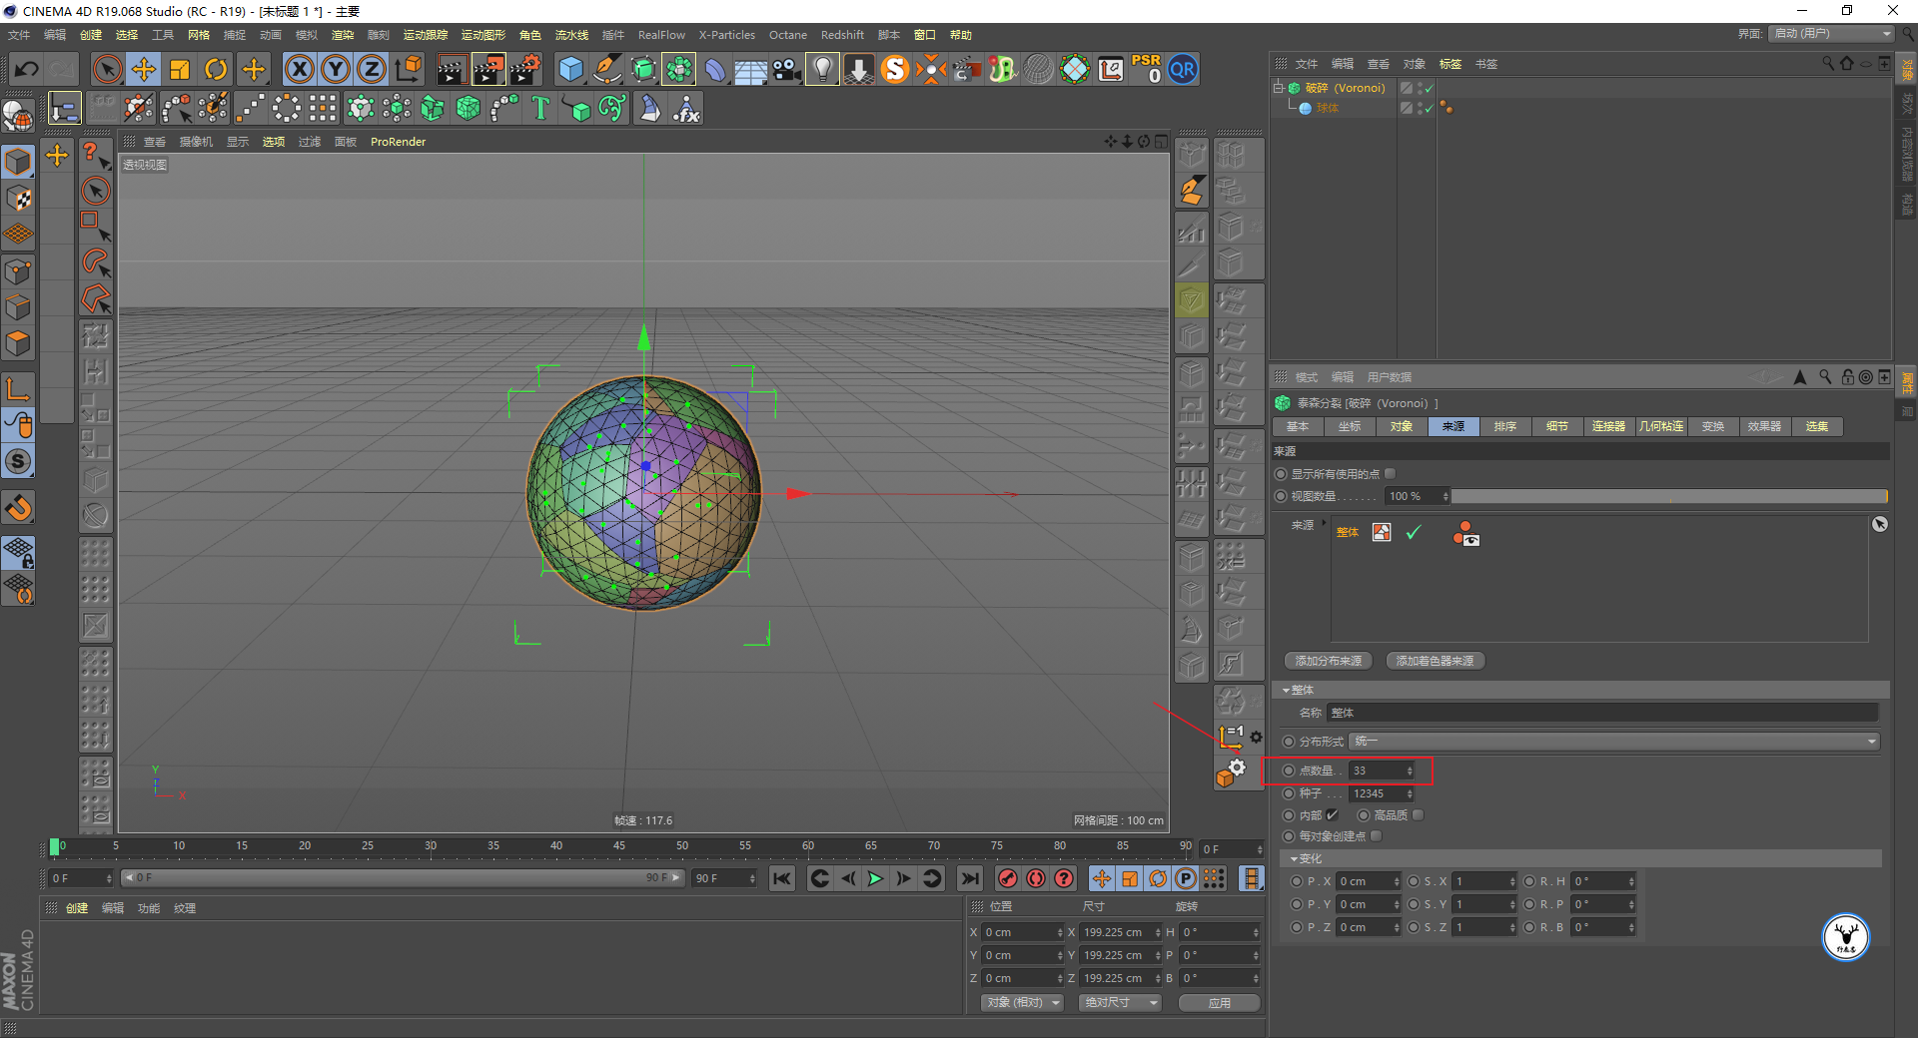Collapse the 变化 section
Viewport: 1918px width, 1038px height.
coord(1295,859)
